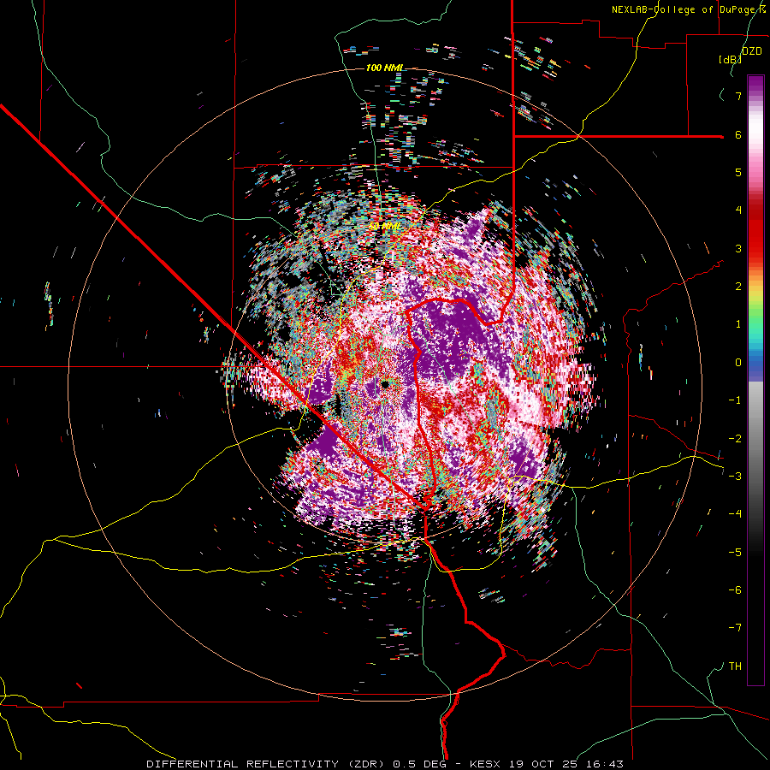Click the scale value -6

pos(735,590)
